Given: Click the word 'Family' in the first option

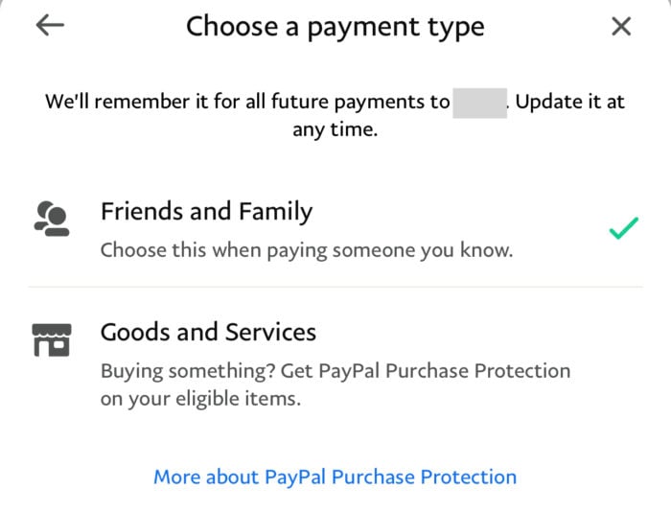Looking at the screenshot, I should click(276, 212).
